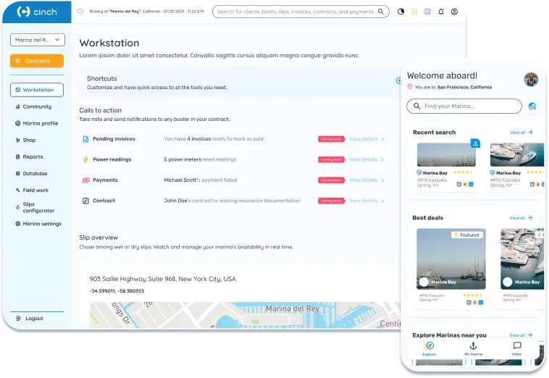Toggle the dark mode contrast icon
Viewport: 549px width, 378px height.
click(x=401, y=12)
